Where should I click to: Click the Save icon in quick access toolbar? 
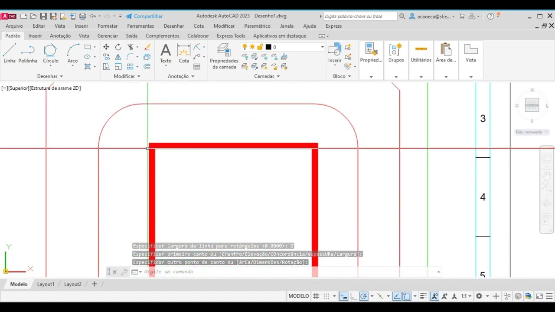[43, 16]
